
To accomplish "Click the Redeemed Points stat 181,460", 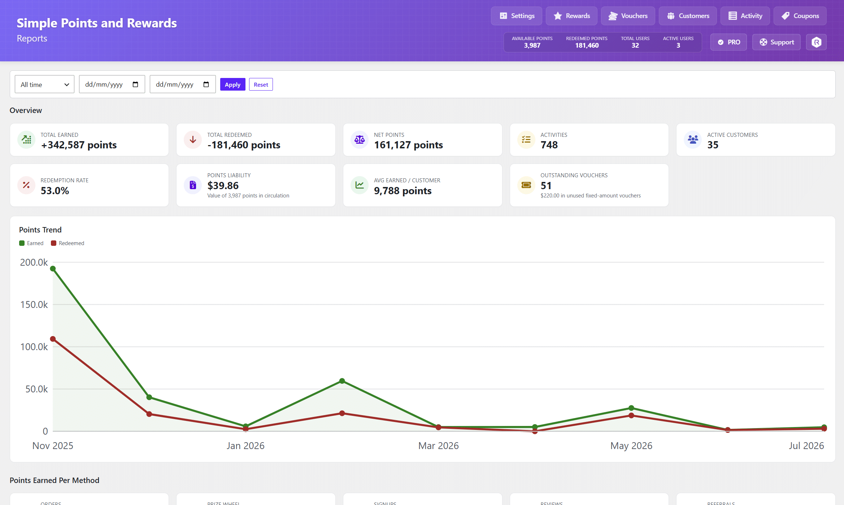I will 587,45.
